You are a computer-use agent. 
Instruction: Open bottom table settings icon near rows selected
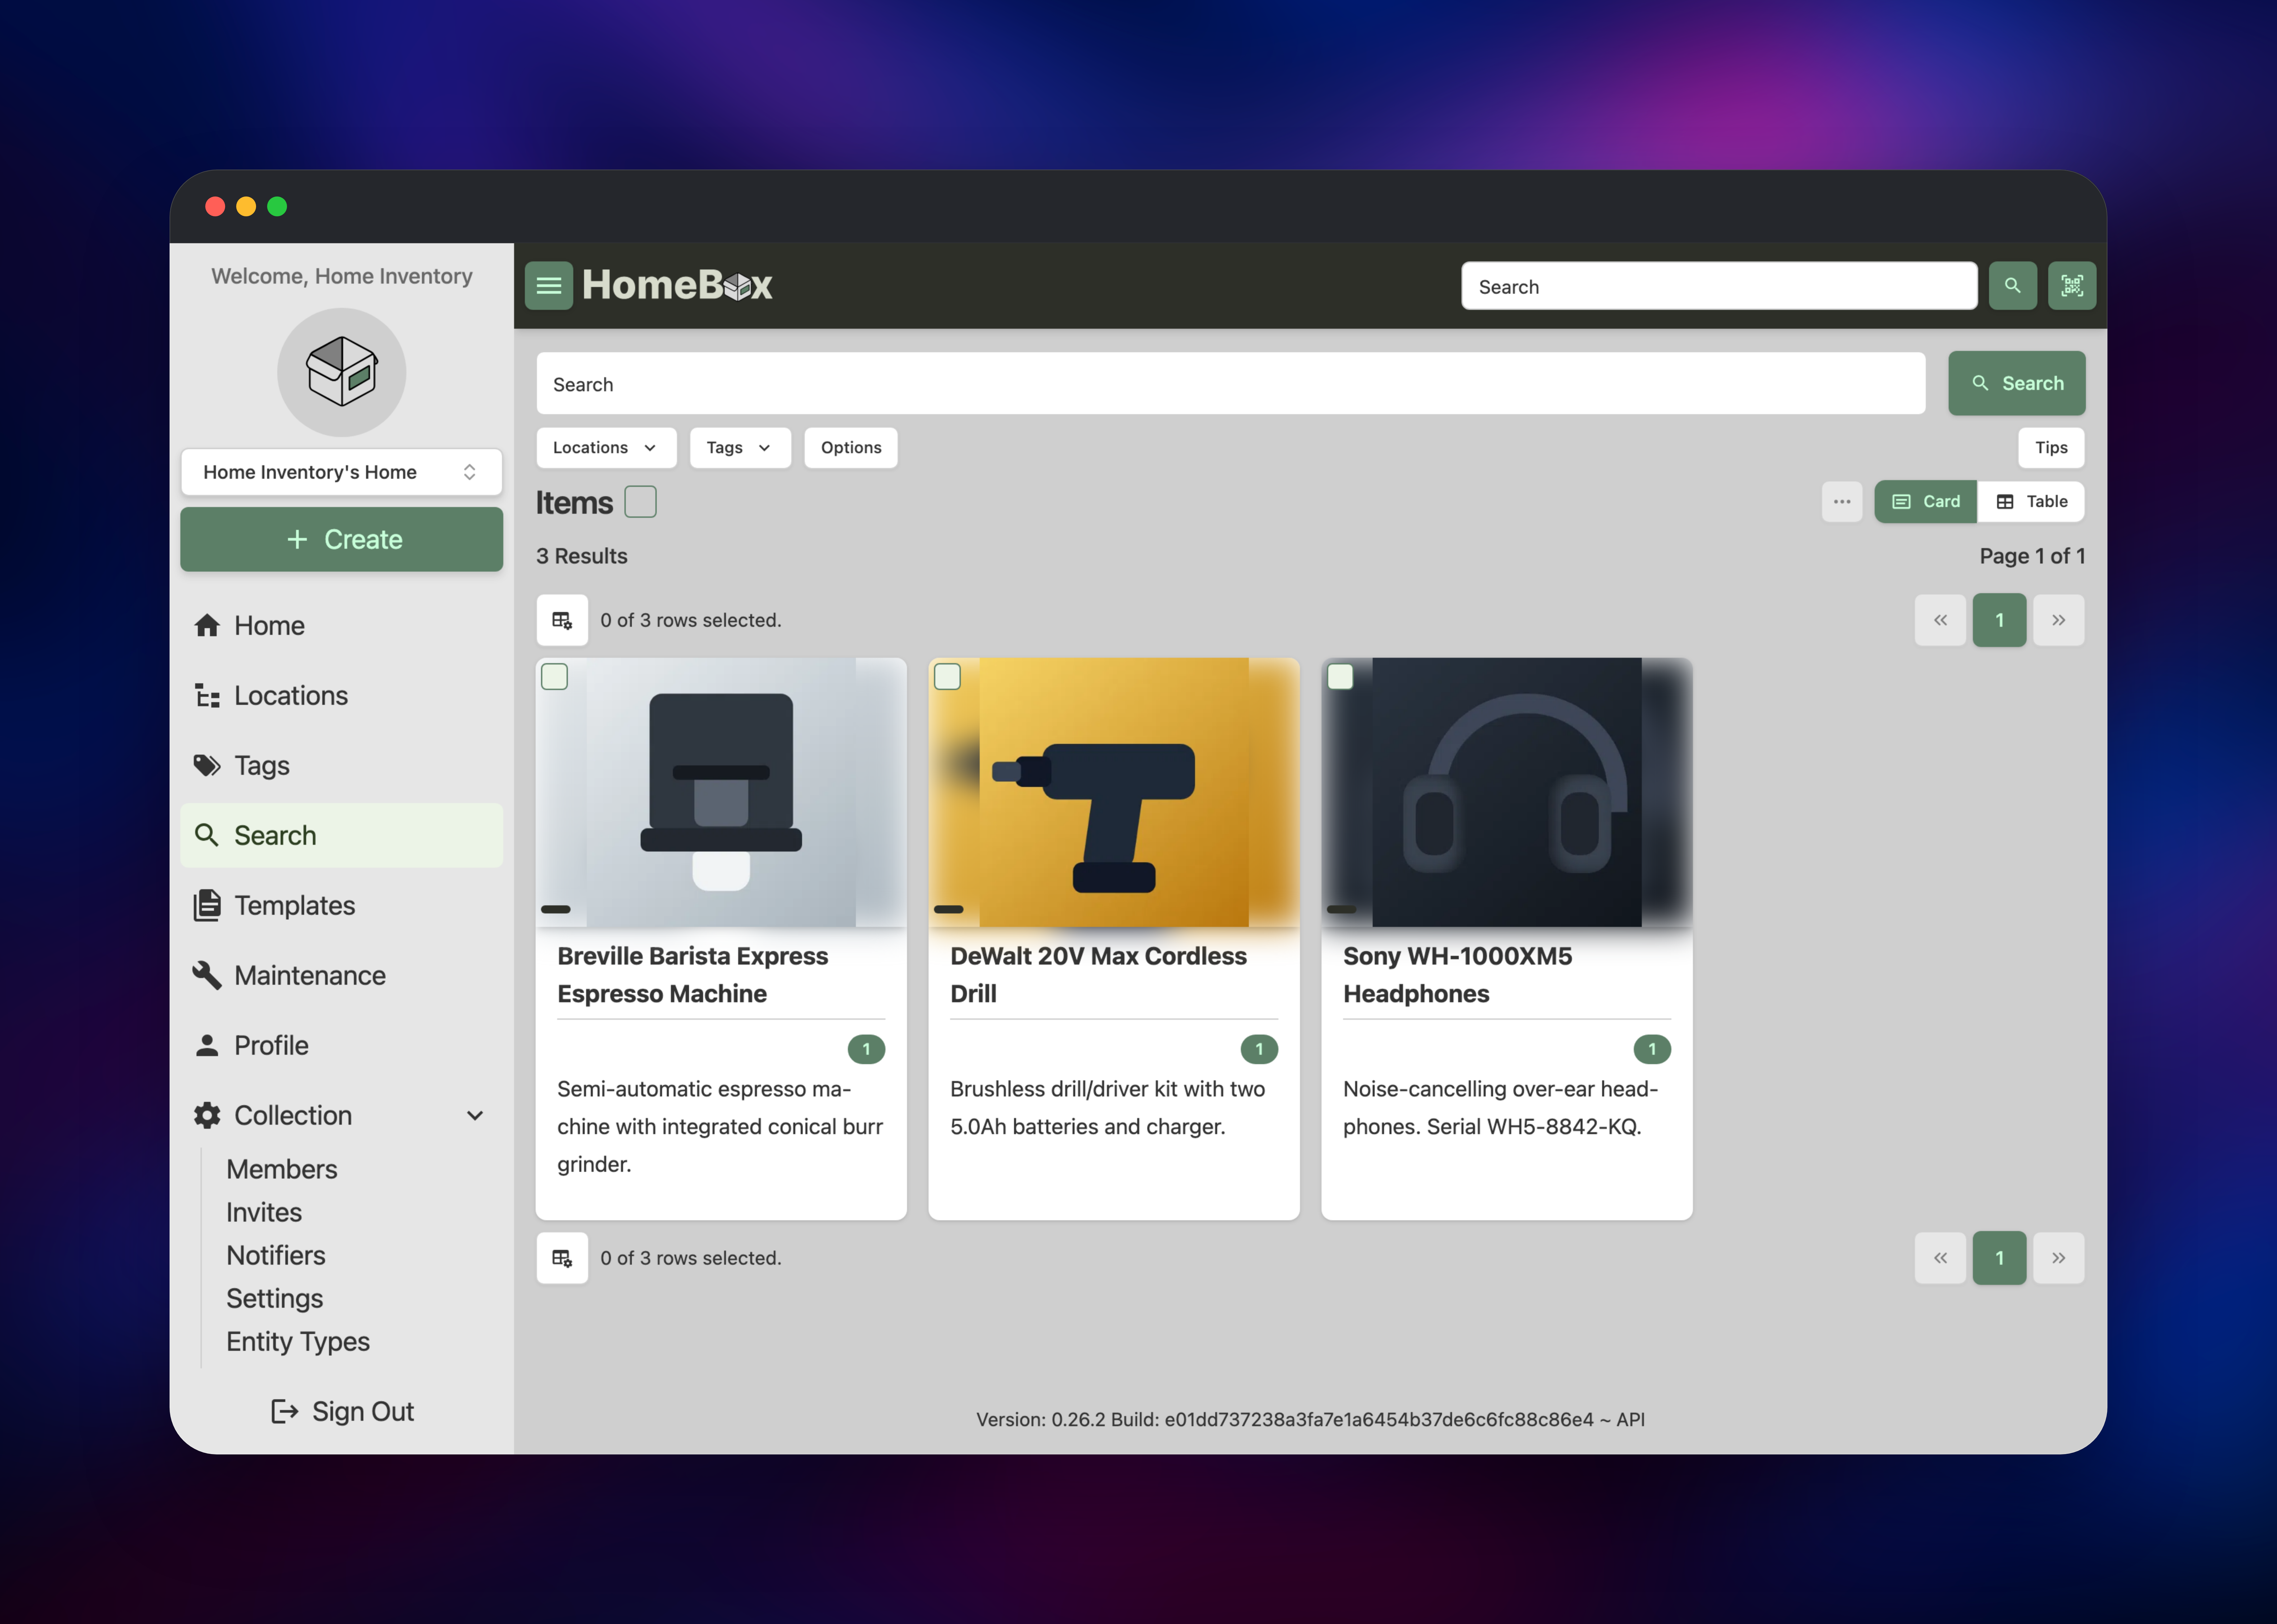(562, 1258)
